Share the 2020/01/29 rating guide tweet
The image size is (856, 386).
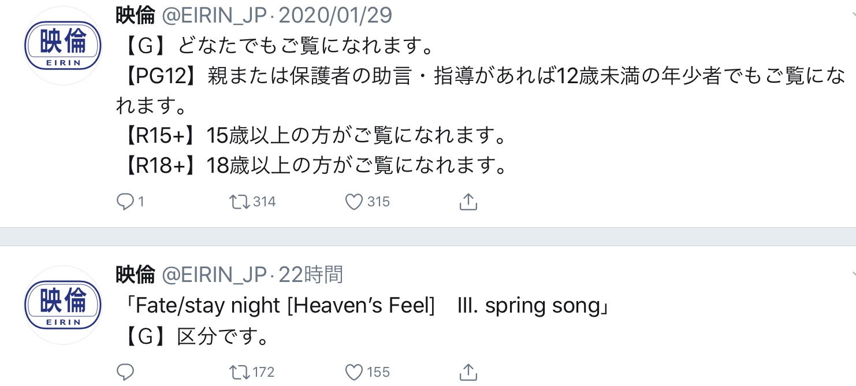468,202
